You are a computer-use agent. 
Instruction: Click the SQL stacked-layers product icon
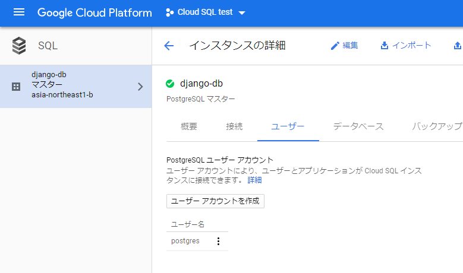(x=19, y=46)
